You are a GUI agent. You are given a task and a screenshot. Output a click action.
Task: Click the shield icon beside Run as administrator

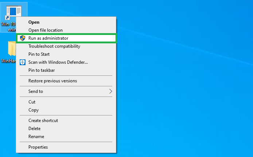click(23, 38)
